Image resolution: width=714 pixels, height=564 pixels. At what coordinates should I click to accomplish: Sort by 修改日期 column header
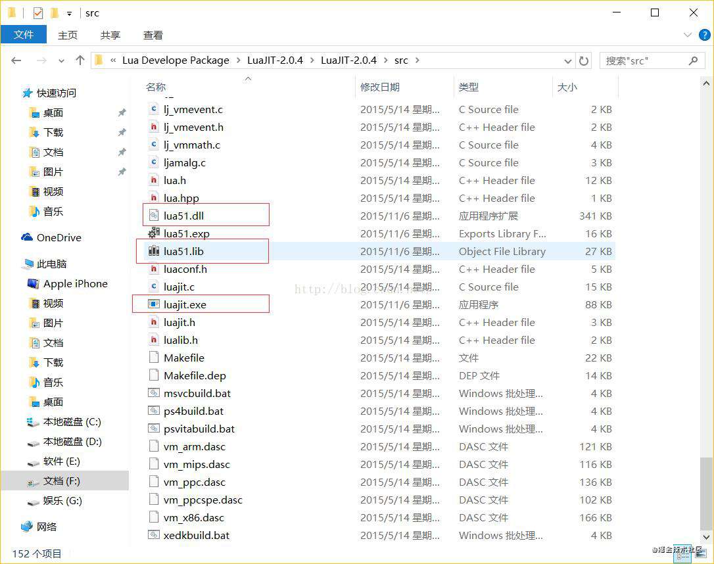[x=380, y=87]
